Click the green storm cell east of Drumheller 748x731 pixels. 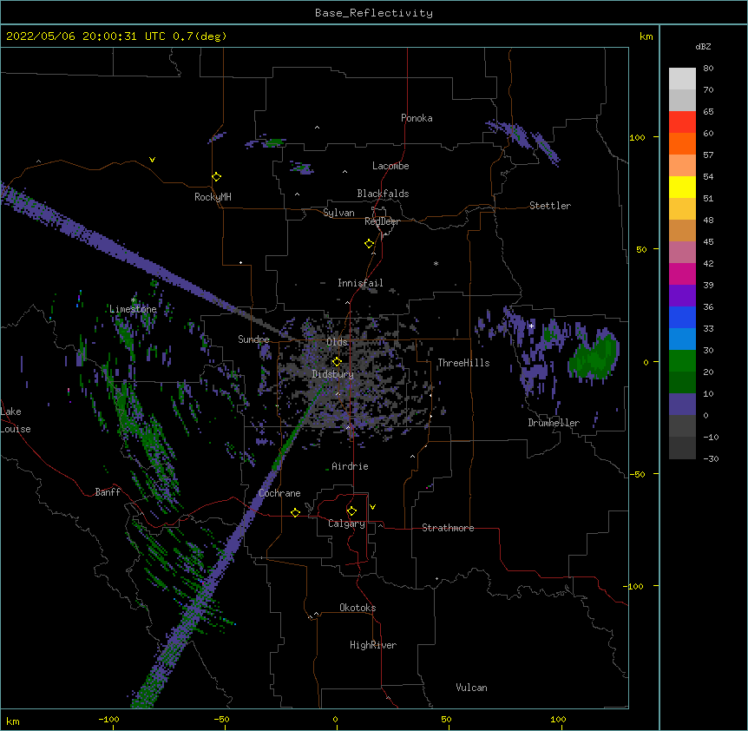point(594,355)
